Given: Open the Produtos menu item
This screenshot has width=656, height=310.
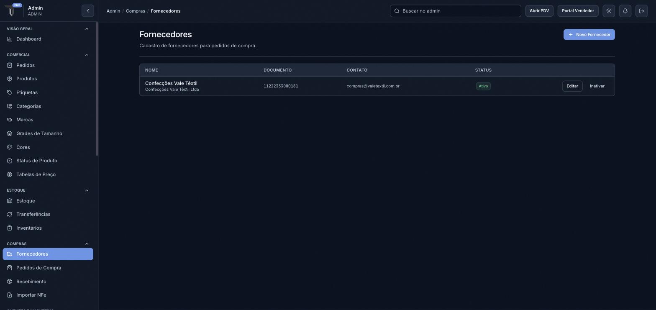Looking at the screenshot, I should [48, 79].
